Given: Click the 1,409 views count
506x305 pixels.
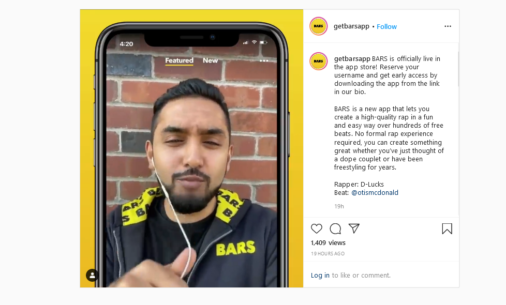Looking at the screenshot, I should click(328, 243).
